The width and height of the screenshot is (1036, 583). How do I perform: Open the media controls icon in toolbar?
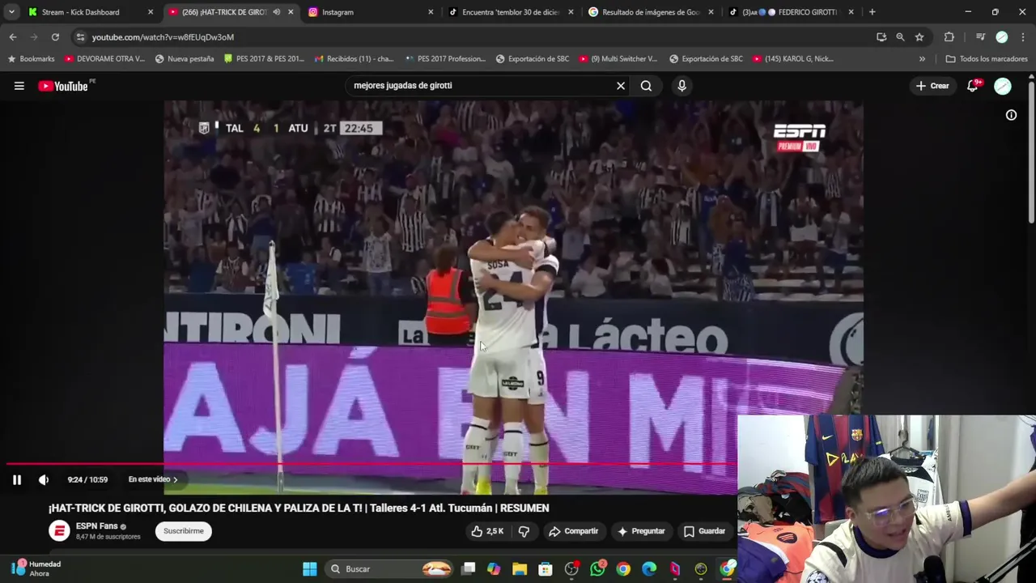tap(980, 37)
